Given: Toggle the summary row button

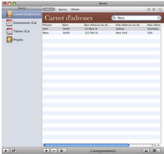Looking at the screenshot, I should pos(146,151).
